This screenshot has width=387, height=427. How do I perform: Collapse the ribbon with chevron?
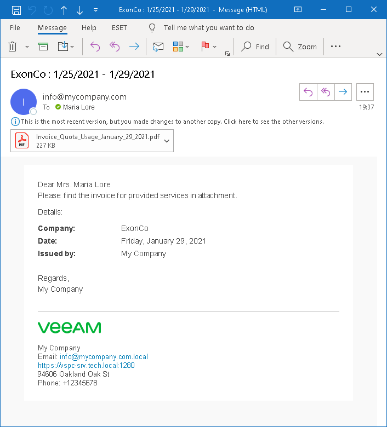379,54
